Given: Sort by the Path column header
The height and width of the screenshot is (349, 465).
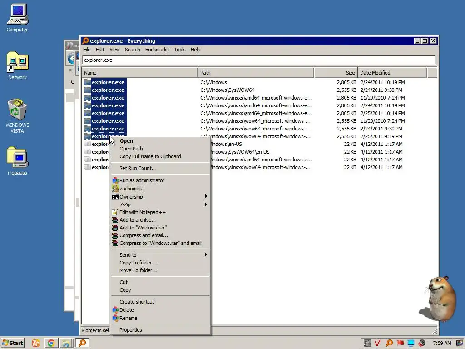Looking at the screenshot, I should (256, 73).
